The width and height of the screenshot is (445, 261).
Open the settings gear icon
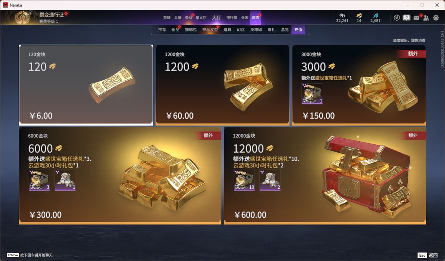pyautogui.click(x=436, y=18)
